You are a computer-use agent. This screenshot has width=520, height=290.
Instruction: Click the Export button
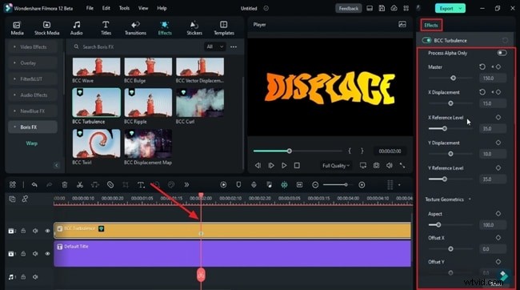pyautogui.click(x=446, y=8)
